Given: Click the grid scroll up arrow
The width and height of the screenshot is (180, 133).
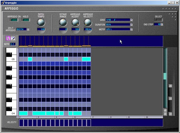Looking at the screenshot, I should [165, 110].
